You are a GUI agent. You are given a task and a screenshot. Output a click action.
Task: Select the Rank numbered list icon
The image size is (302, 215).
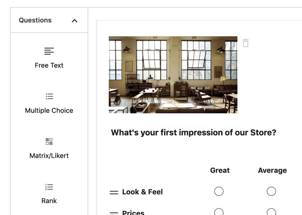(x=49, y=187)
